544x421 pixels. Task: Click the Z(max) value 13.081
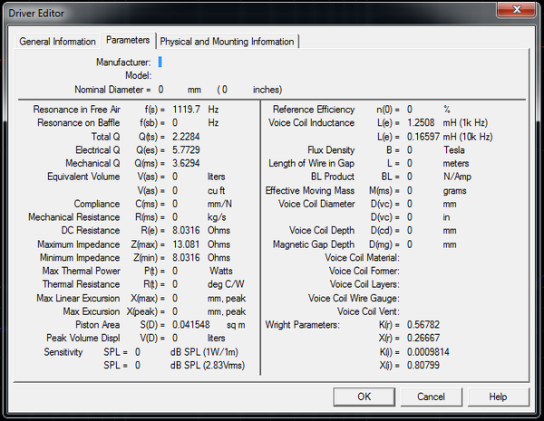click(x=186, y=244)
